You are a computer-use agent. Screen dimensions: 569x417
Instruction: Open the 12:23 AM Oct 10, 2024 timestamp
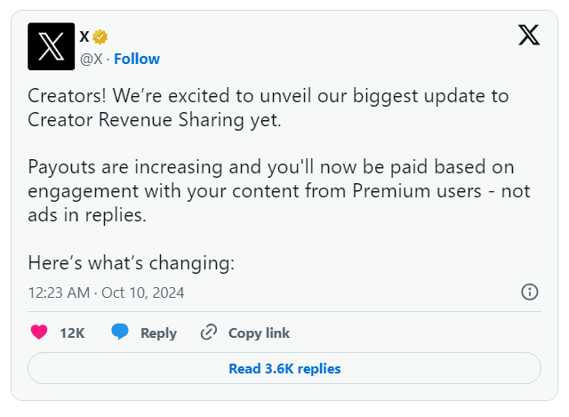(x=106, y=292)
